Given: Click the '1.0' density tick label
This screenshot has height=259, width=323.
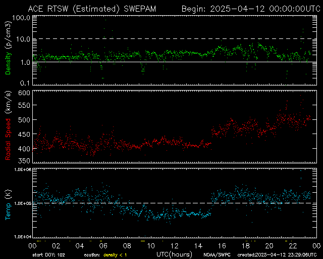Looking at the screenshot, I should (x=25, y=62).
